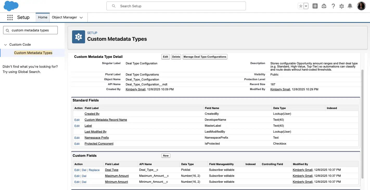Open the App Launcher grid icon
This screenshot has height=190, width=370.
tap(10, 17)
